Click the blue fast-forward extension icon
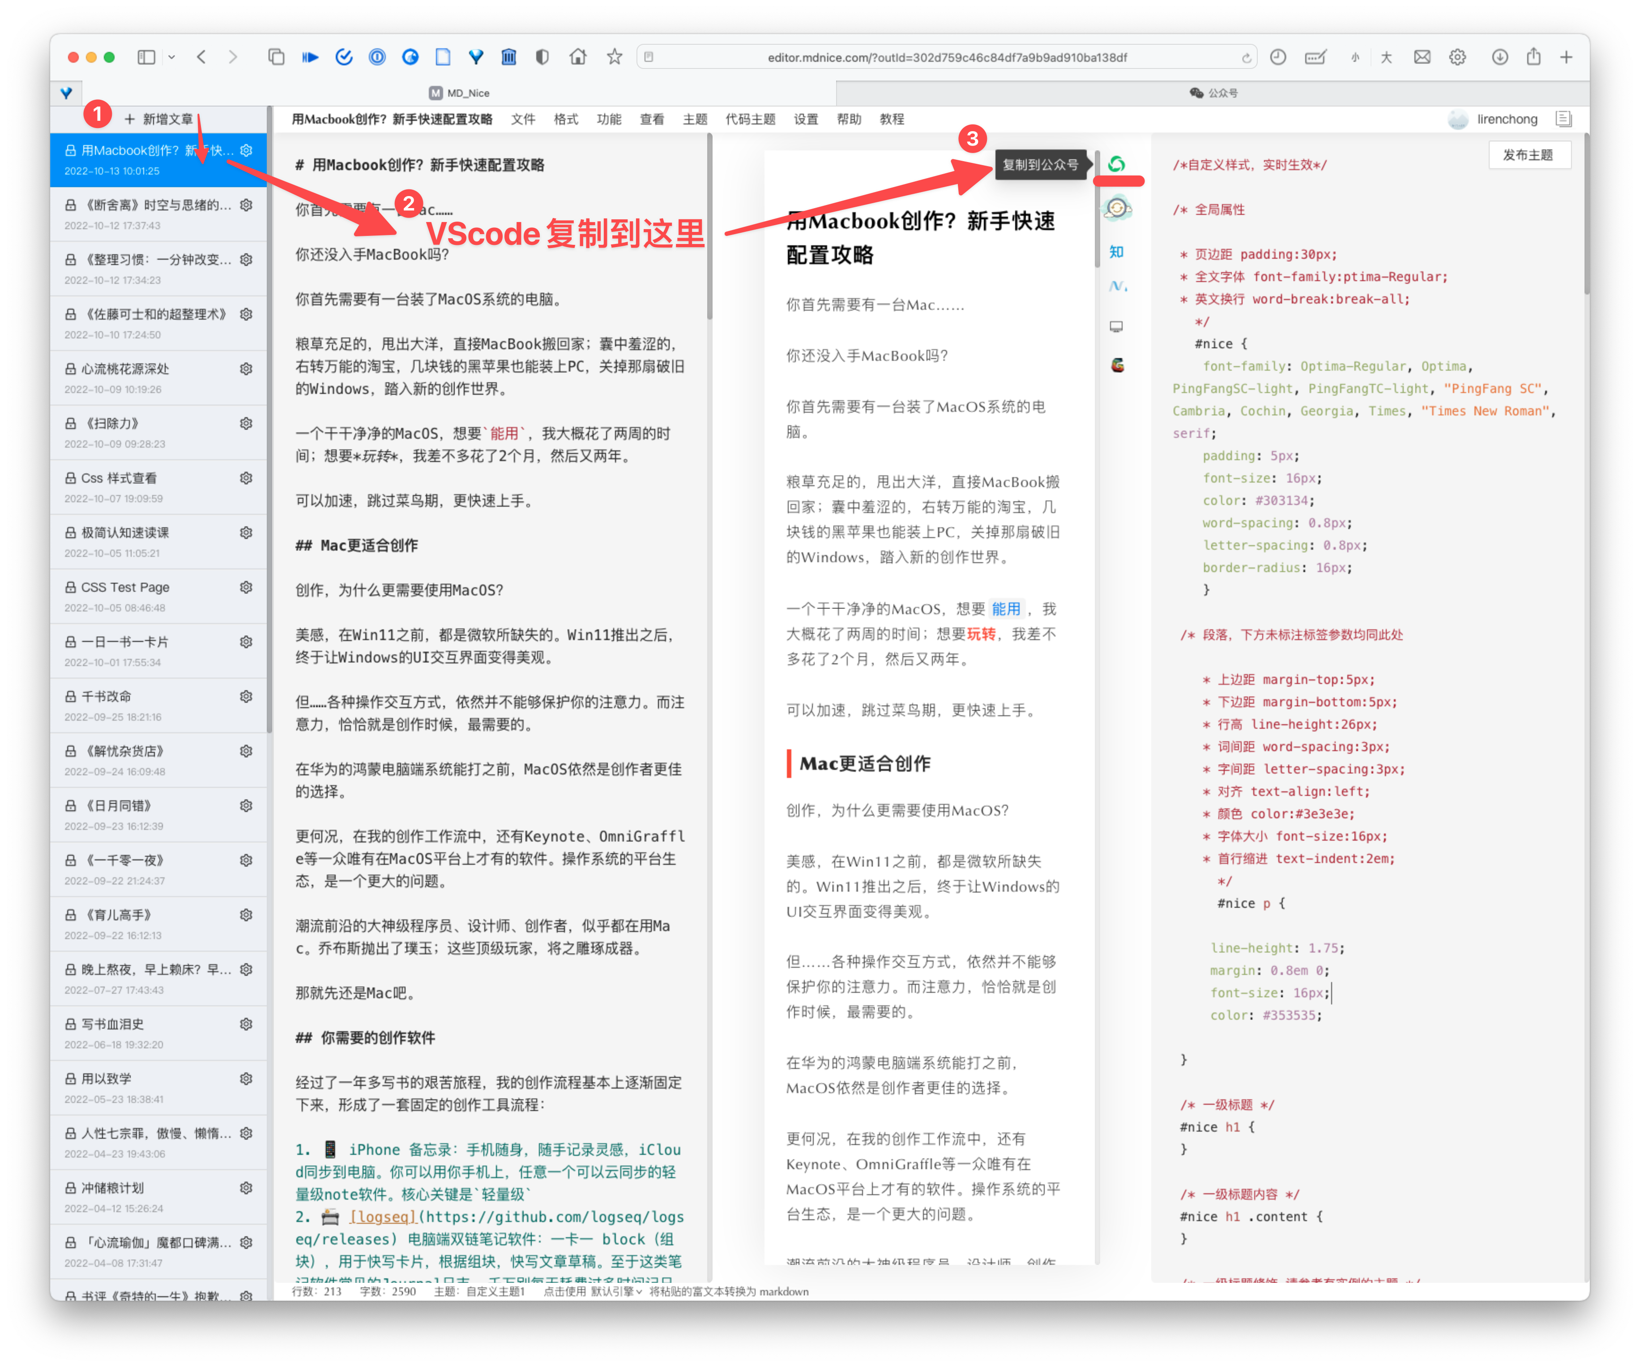 310,57
